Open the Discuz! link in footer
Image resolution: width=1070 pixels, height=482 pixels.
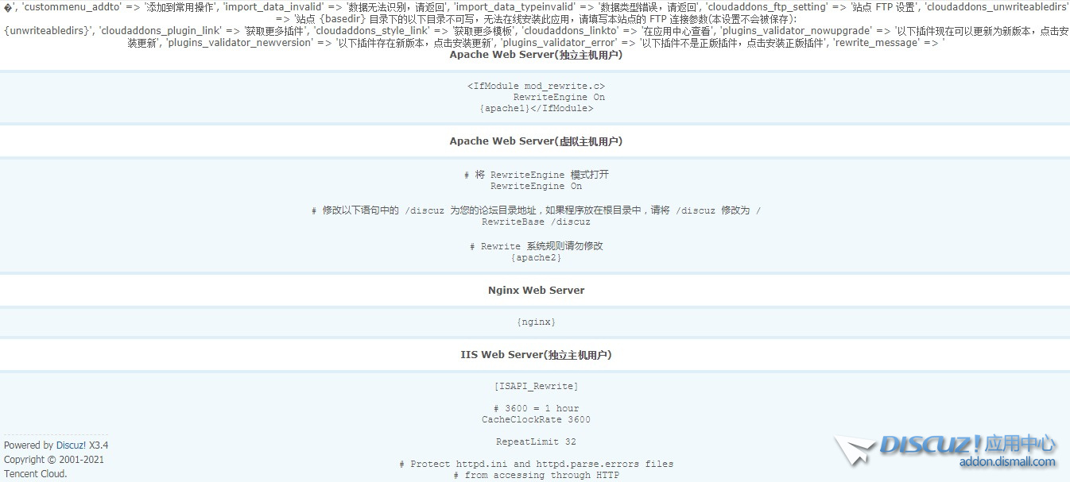71,445
